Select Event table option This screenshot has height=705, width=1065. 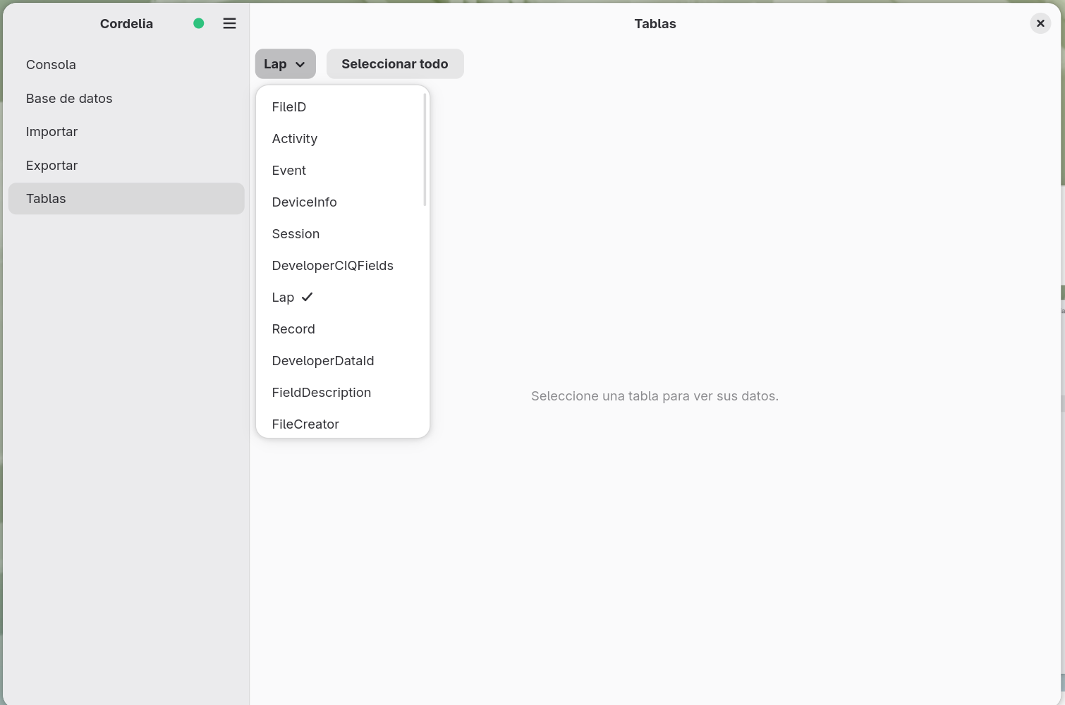(343, 171)
